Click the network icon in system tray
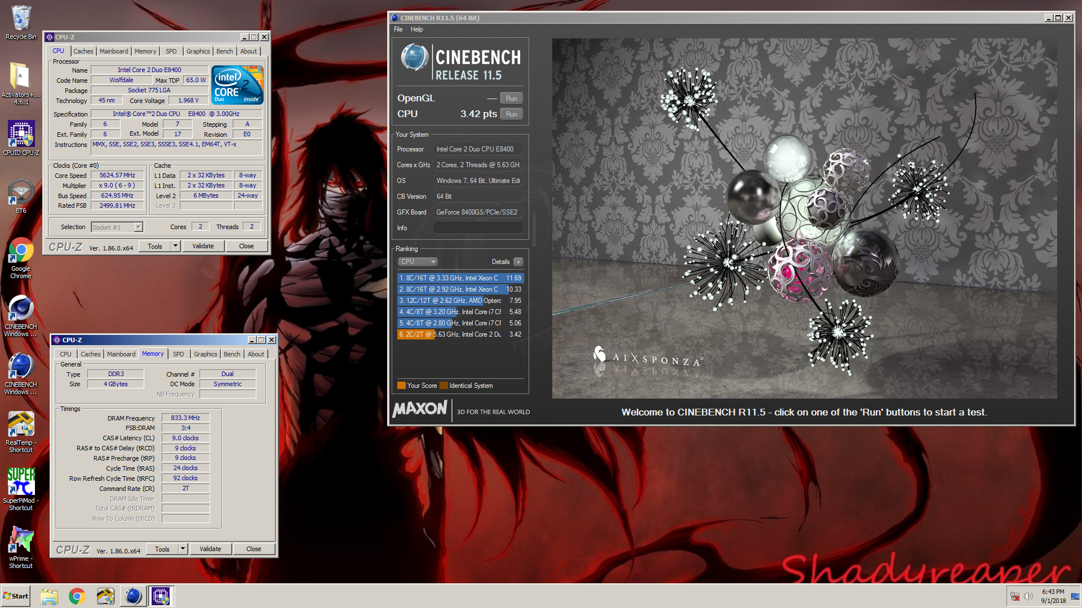The width and height of the screenshot is (1082, 608). pyautogui.click(x=1015, y=596)
